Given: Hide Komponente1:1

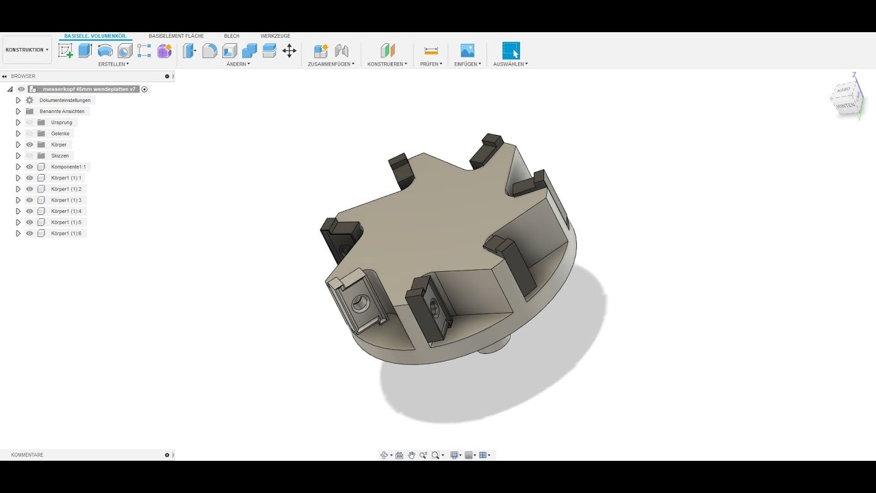Looking at the screenshot, I should pyautogui.click(x=29, y=167).
